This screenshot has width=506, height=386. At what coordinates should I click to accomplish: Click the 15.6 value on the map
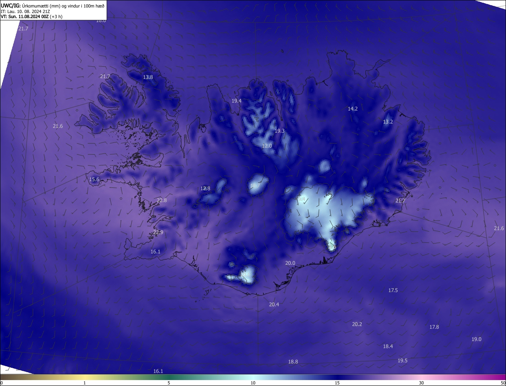94,179
